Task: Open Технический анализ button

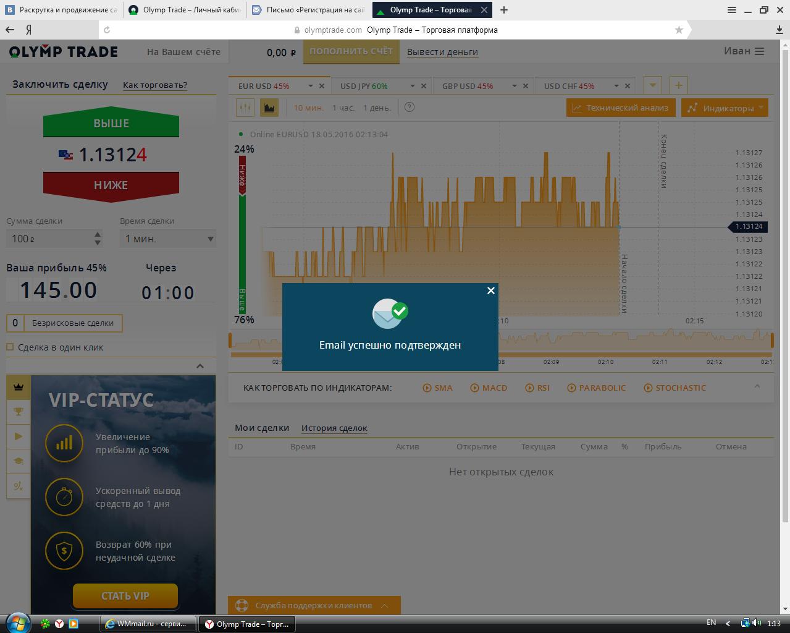Action: click(x=621, y=108)
